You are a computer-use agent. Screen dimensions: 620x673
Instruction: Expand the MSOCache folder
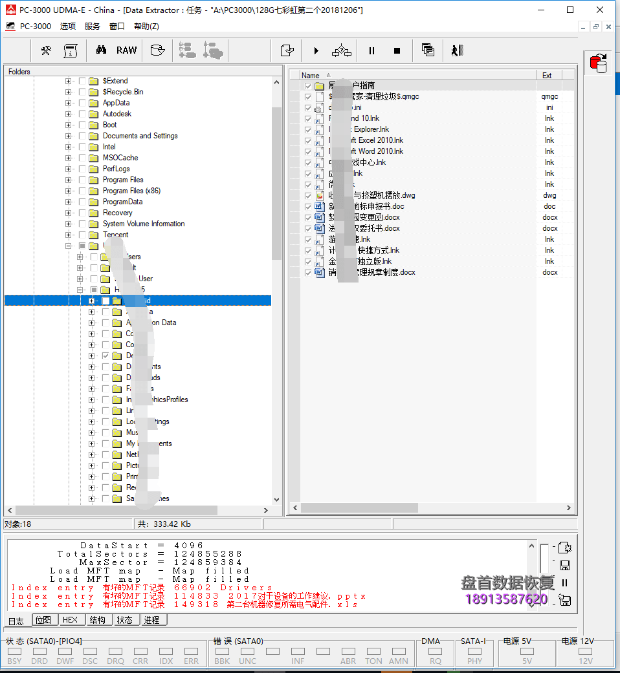pyautogui.click(x=68, y=158)
